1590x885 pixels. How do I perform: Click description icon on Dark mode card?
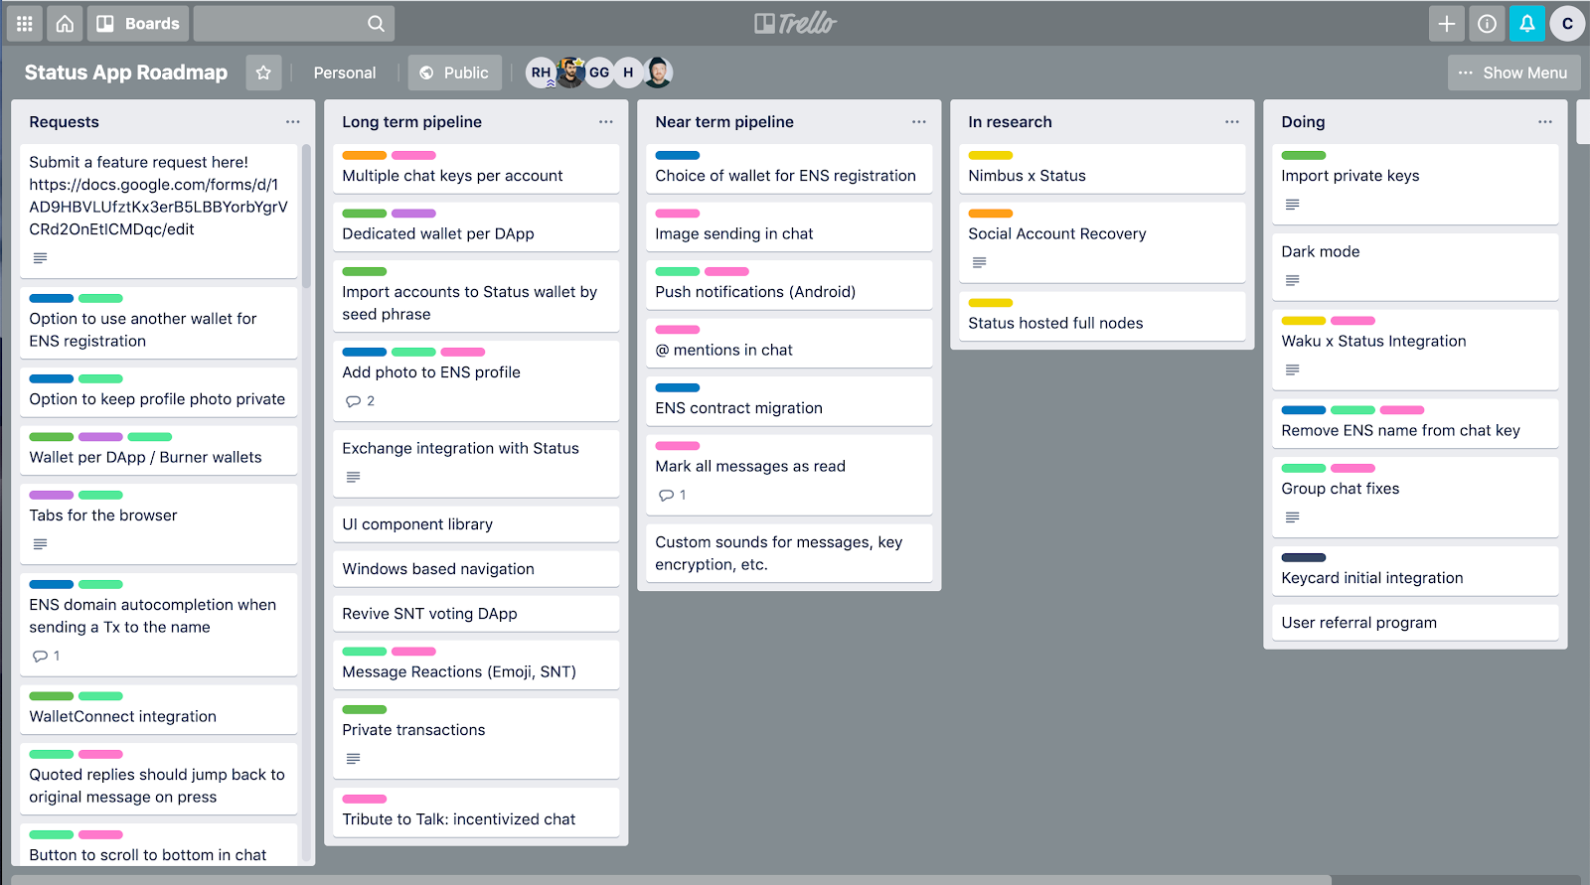pos(1292,281)
